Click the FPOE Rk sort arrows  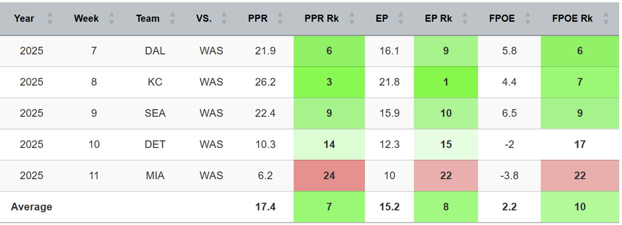[x=606, y=19]
